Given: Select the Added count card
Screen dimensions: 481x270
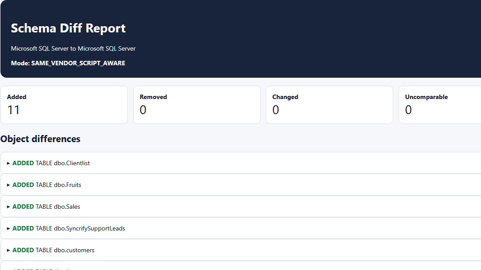Looking at the screenshot, I should (64, 105).
